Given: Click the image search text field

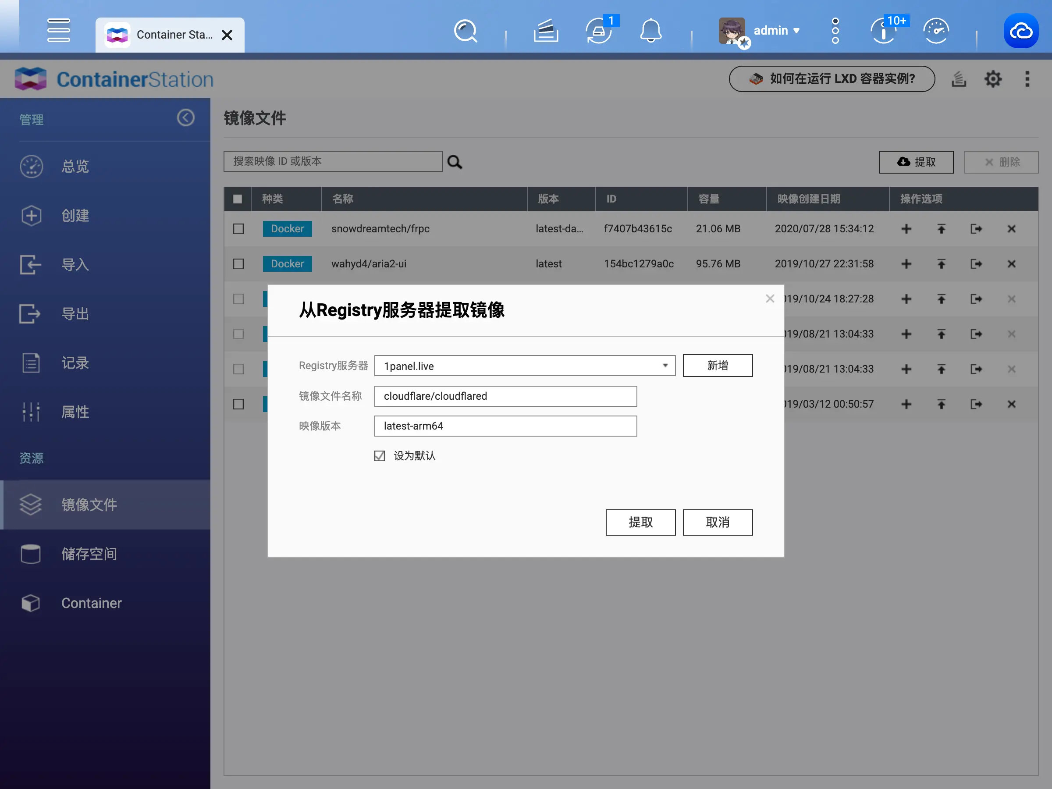Looking at the screenshot, I should point(333,161).
